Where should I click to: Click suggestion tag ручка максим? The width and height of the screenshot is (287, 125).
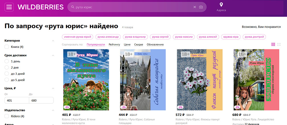coord(184,37)
